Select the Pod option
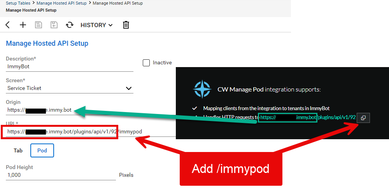Image resolution: width=389 pixels, height=190 pixels. click(42, 150)
